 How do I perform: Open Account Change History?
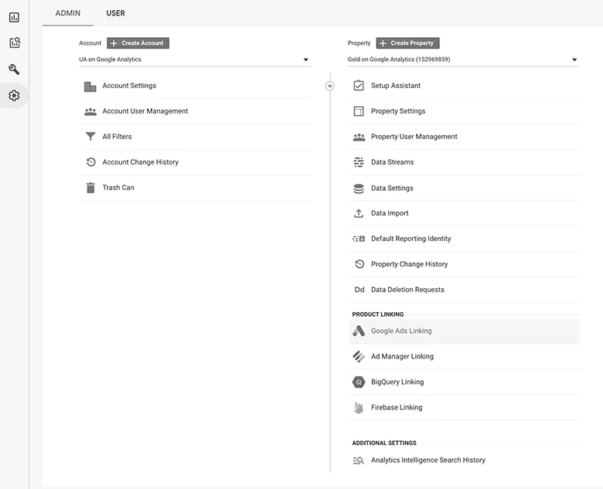click(196, 162)
